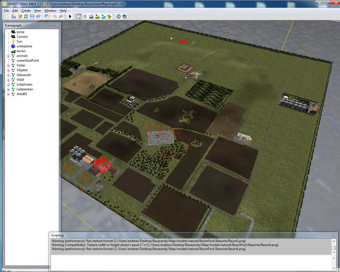The width and height of the screenshot is (340, 272).
Task: Click the script editor notepad icon
Action: pos(20,16)
